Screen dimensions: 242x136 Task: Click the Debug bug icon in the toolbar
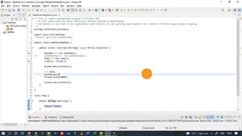[90, 10]
